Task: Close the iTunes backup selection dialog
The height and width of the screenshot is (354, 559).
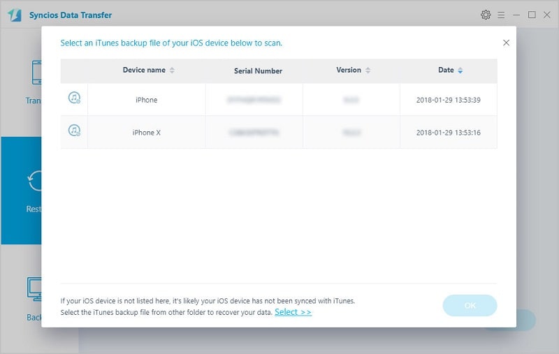Action: pyautogui.click(x=506, y=43)
